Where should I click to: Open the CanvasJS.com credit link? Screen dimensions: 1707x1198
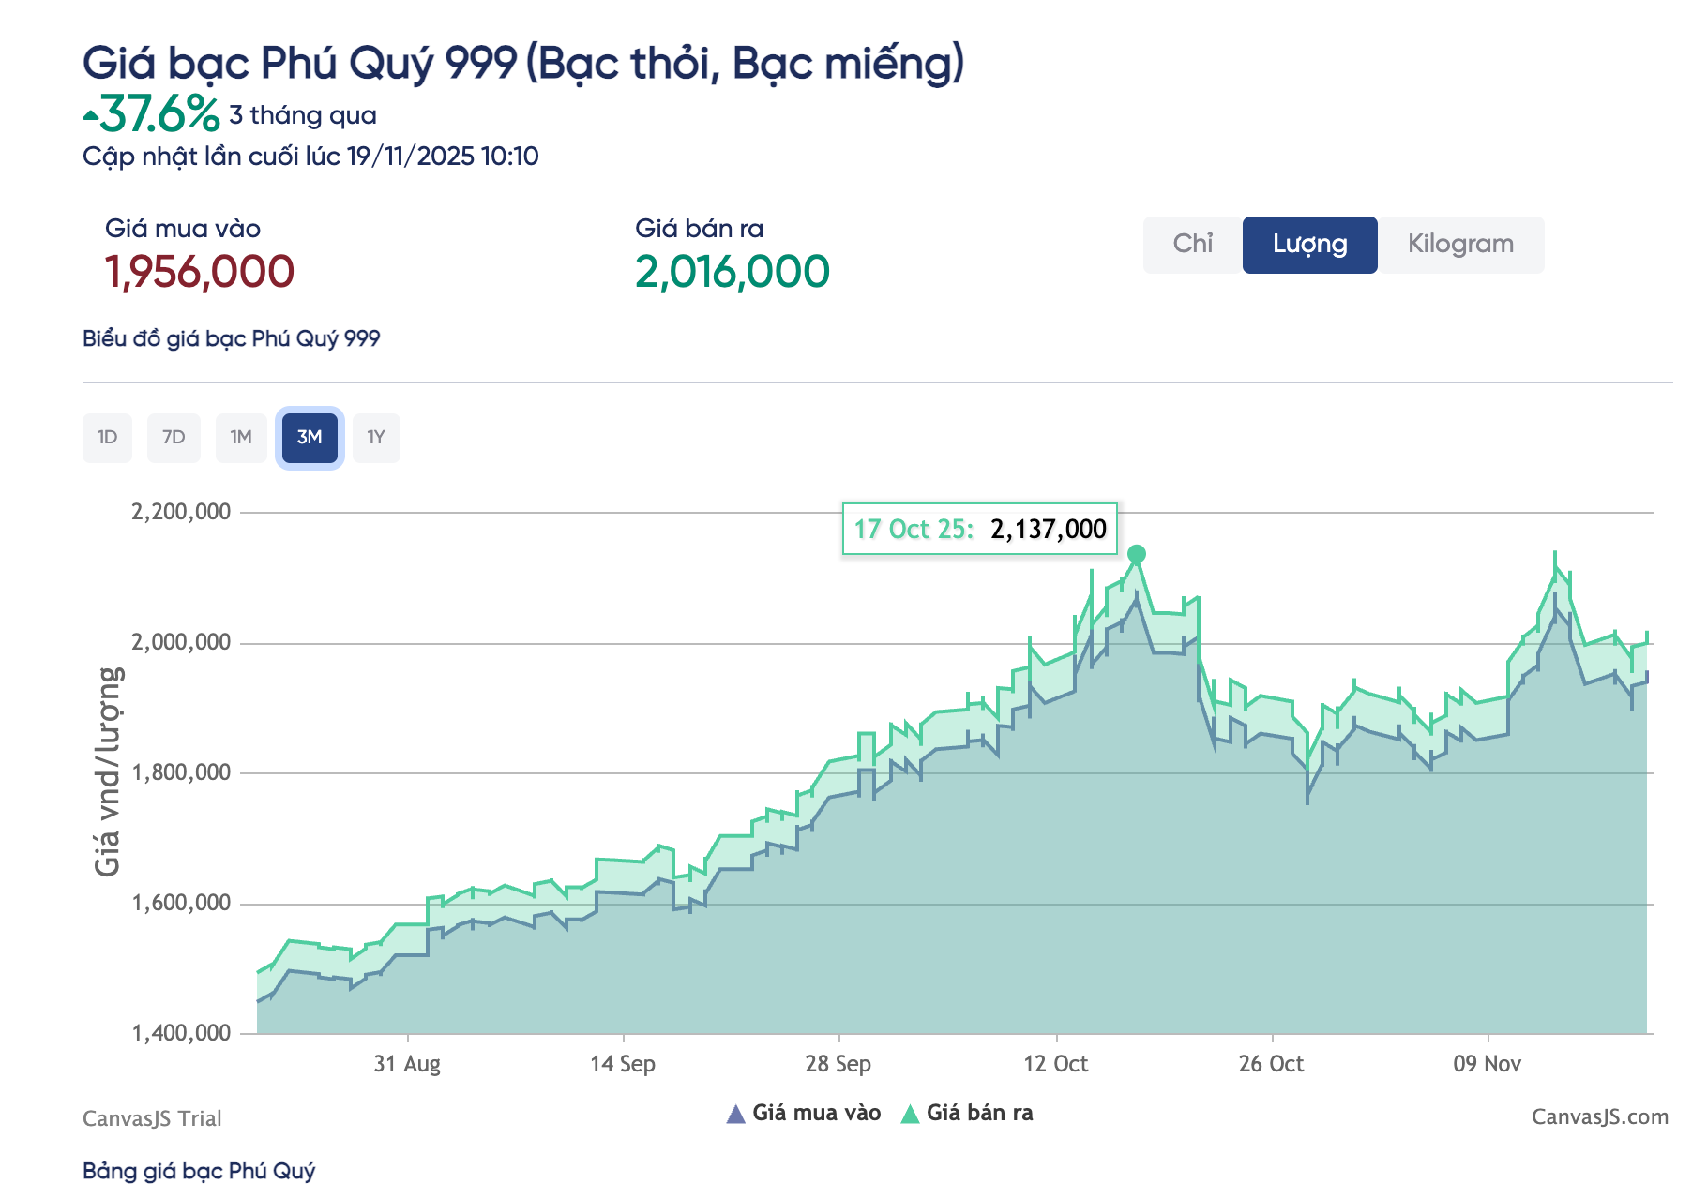coord(1599,1116)
